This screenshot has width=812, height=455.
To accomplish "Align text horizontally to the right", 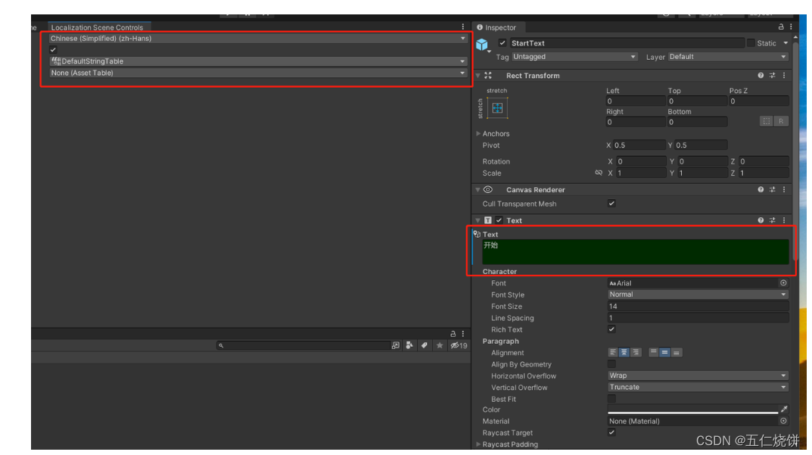I will (x=636, y=352).
